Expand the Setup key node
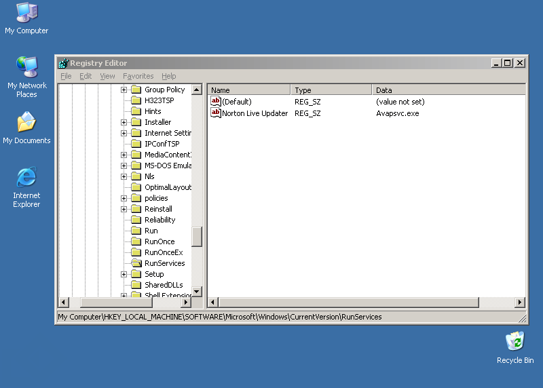543x388 pixels. click(x=124, y=274)
